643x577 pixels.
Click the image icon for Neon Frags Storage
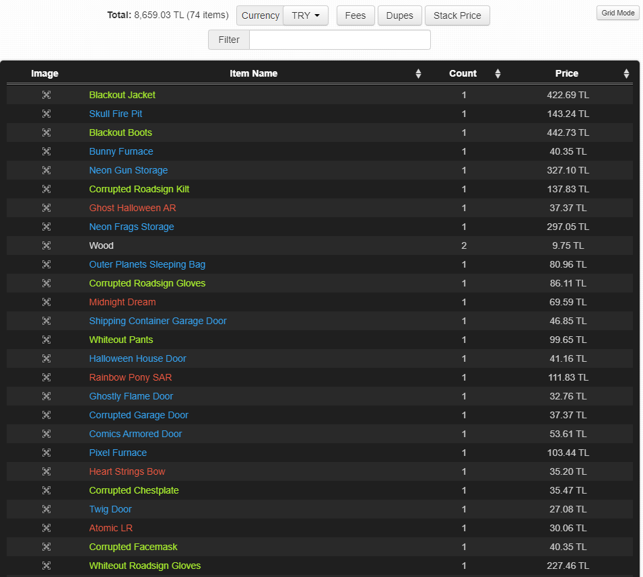pos(46,227)
